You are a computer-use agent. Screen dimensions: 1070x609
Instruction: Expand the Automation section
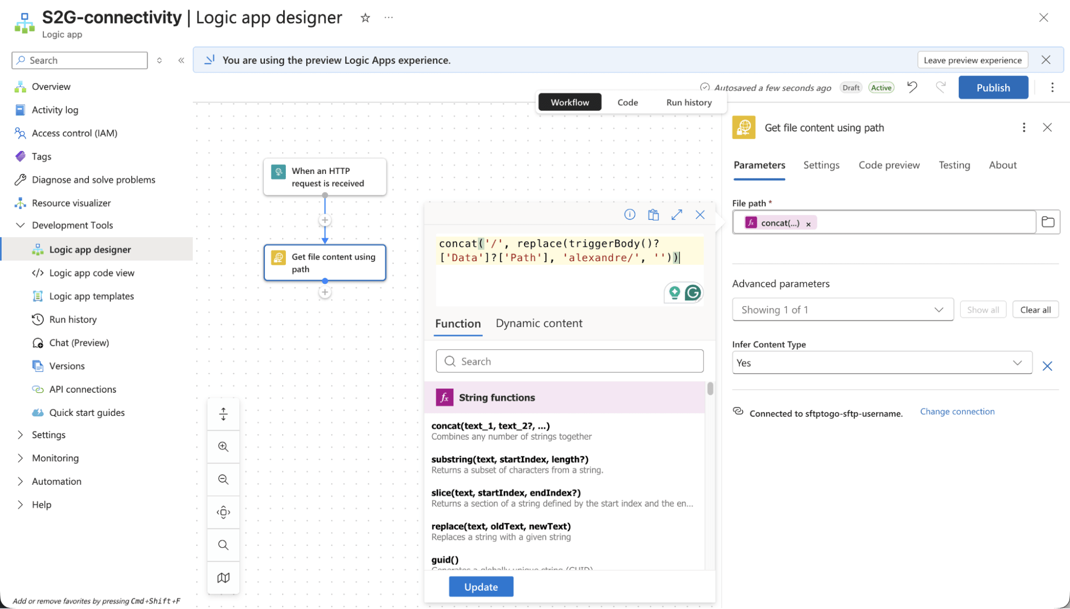pyautogui.click(x=20, y=481)
